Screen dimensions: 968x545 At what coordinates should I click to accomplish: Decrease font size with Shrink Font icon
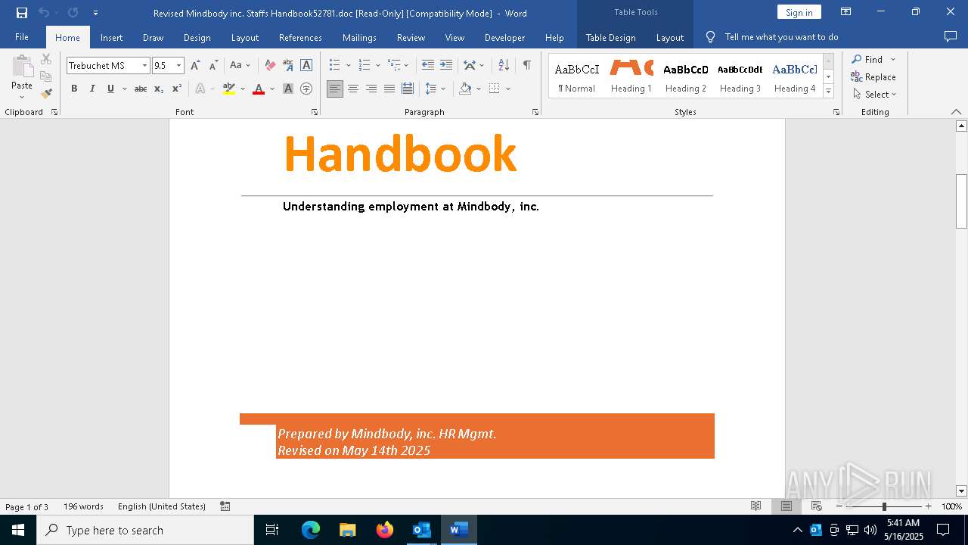(x=214, y=66)
